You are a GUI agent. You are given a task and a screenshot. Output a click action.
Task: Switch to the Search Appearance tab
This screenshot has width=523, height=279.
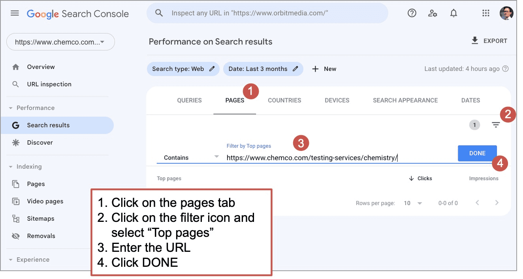(x=405, y=100)
